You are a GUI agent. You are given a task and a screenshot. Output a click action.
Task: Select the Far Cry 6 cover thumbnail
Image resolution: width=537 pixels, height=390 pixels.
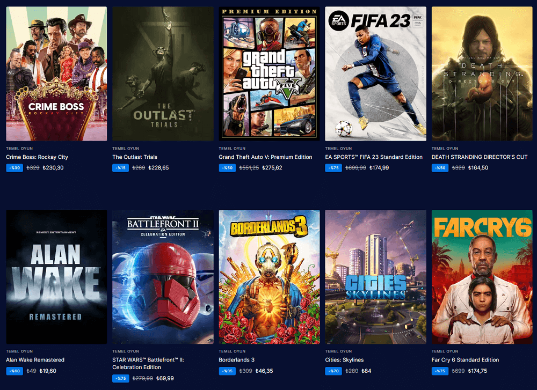pyautogui.click(x=482, y=276)
